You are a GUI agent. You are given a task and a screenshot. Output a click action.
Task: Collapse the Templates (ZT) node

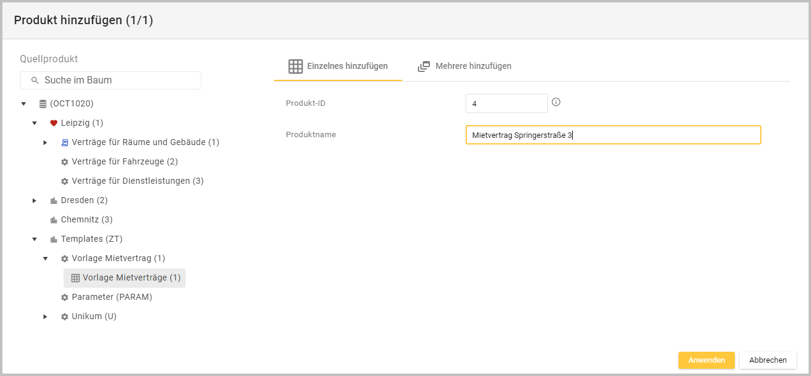(x=34, y=239)
